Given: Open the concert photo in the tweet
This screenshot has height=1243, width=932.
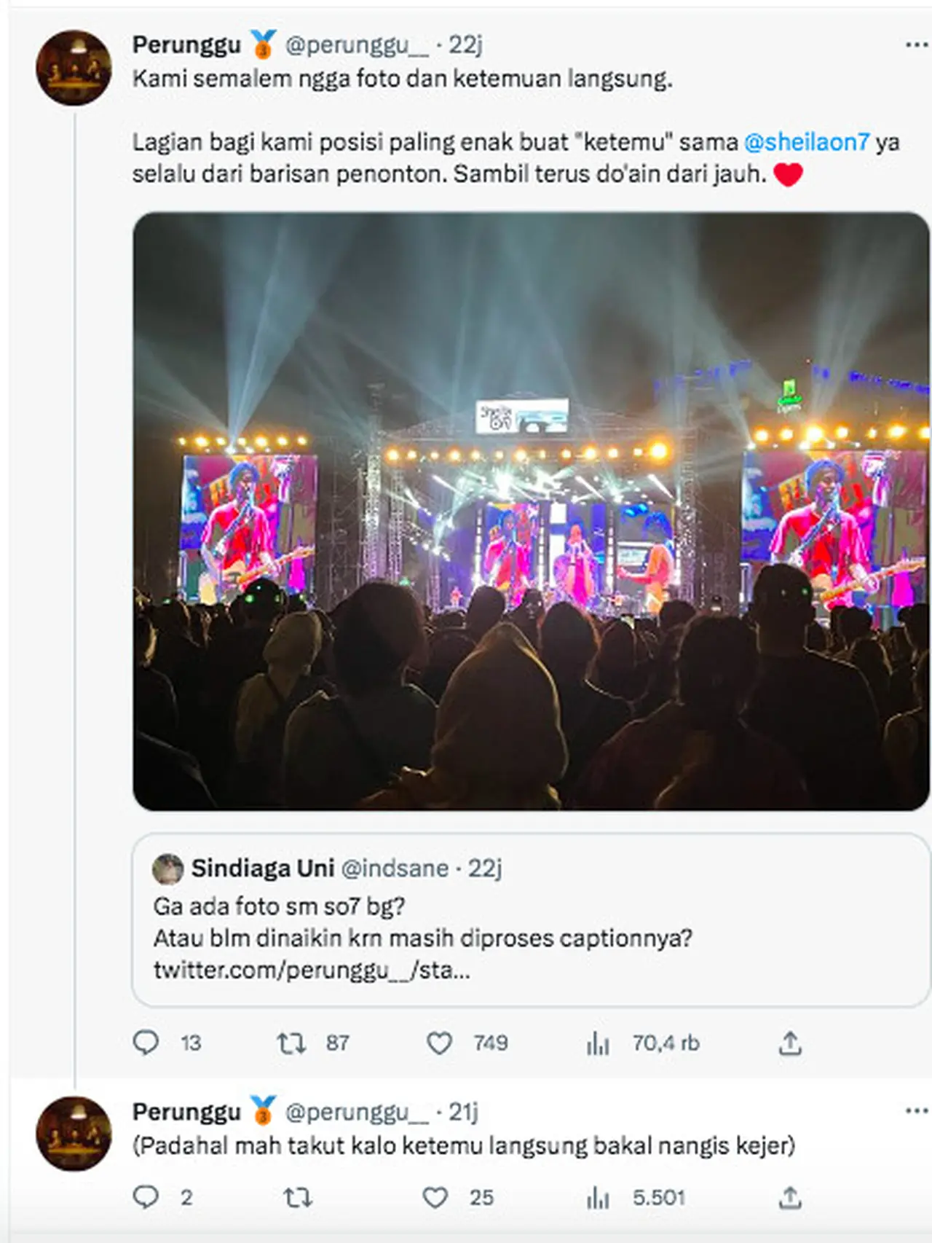Looking at the screenshot, I should click(531, 511).
